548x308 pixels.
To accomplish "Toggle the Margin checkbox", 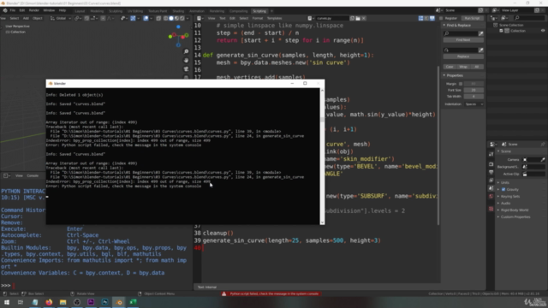I will (461, 84).
